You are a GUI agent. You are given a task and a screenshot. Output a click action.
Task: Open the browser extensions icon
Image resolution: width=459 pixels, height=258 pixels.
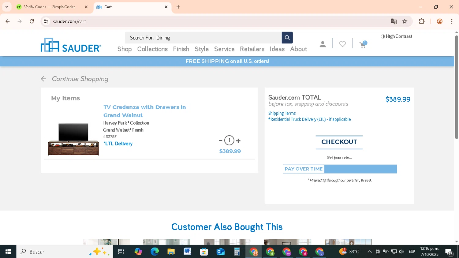pyautogui.click(x=422, y=21)
